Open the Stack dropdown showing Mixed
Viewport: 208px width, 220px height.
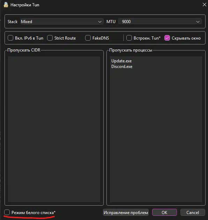[x=62, y=22]
